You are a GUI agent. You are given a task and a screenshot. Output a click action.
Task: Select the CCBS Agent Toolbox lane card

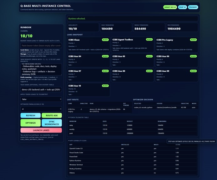pyautogui.click(x=132, y=45)
